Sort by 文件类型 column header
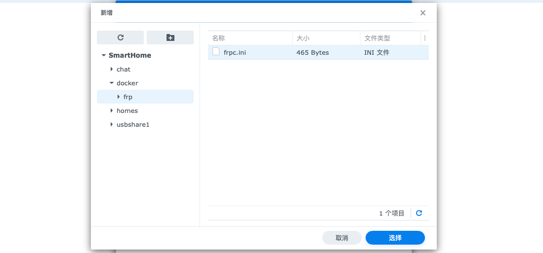Screen dimensions: 543x253 coord(390,38)
